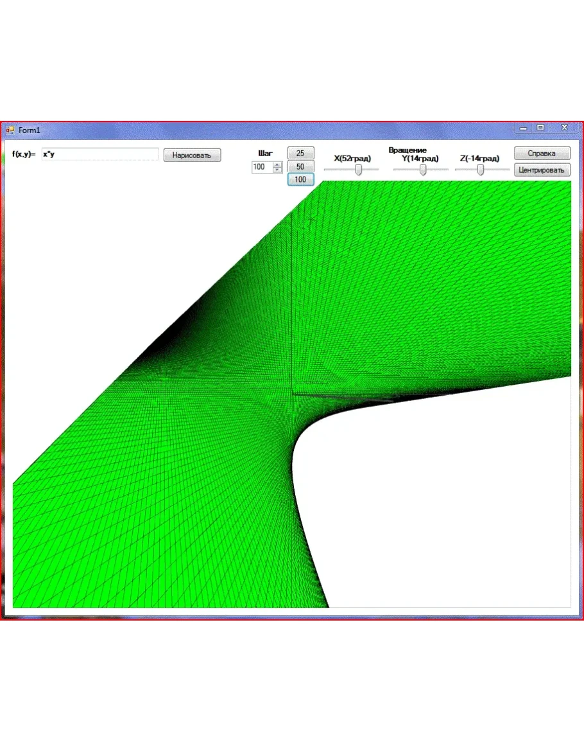Click the Вращение rotation group label
The height and width of the screenshot is (742, 584).
(407, 150)
